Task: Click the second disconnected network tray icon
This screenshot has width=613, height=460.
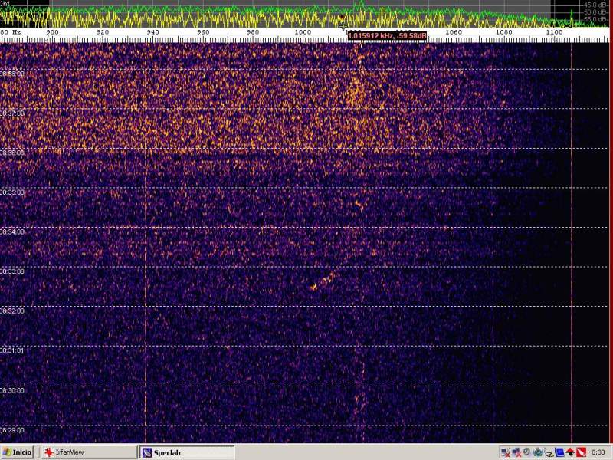Action: click(516, 452)
